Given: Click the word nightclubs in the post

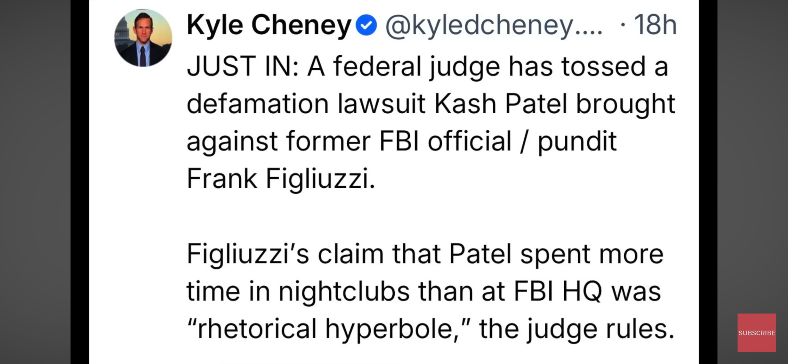Looking at the screenshot, I should [x=344, y=291].
